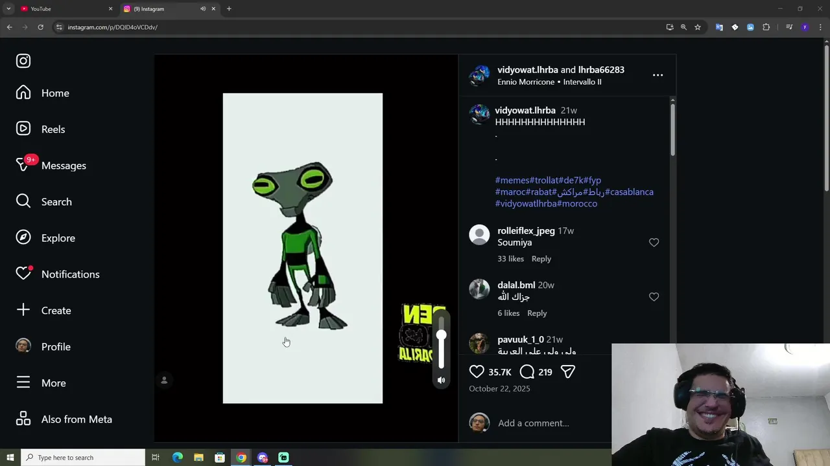Show tagged users on video

pos(164,381)
